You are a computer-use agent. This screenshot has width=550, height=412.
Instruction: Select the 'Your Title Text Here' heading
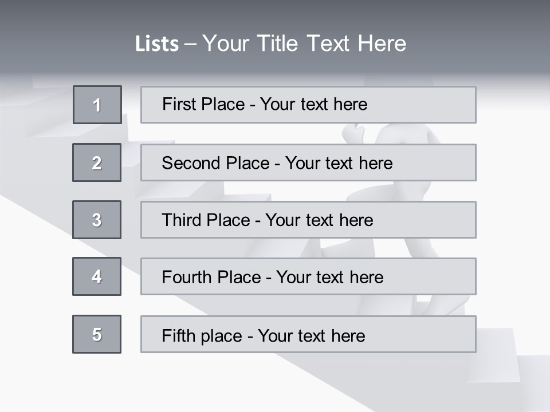pos(304,43)
